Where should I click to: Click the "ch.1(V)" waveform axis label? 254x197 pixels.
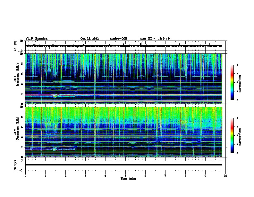pos(15,46)
